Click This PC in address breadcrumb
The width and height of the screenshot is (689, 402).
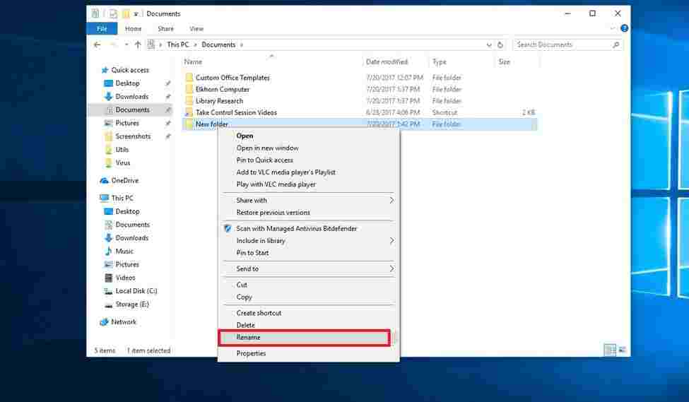coord(177,45)
